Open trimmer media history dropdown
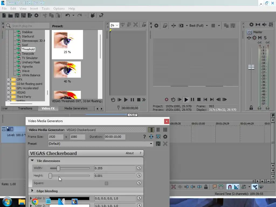Viewport: 276px width, 207px height. click(x=114, y=25)
